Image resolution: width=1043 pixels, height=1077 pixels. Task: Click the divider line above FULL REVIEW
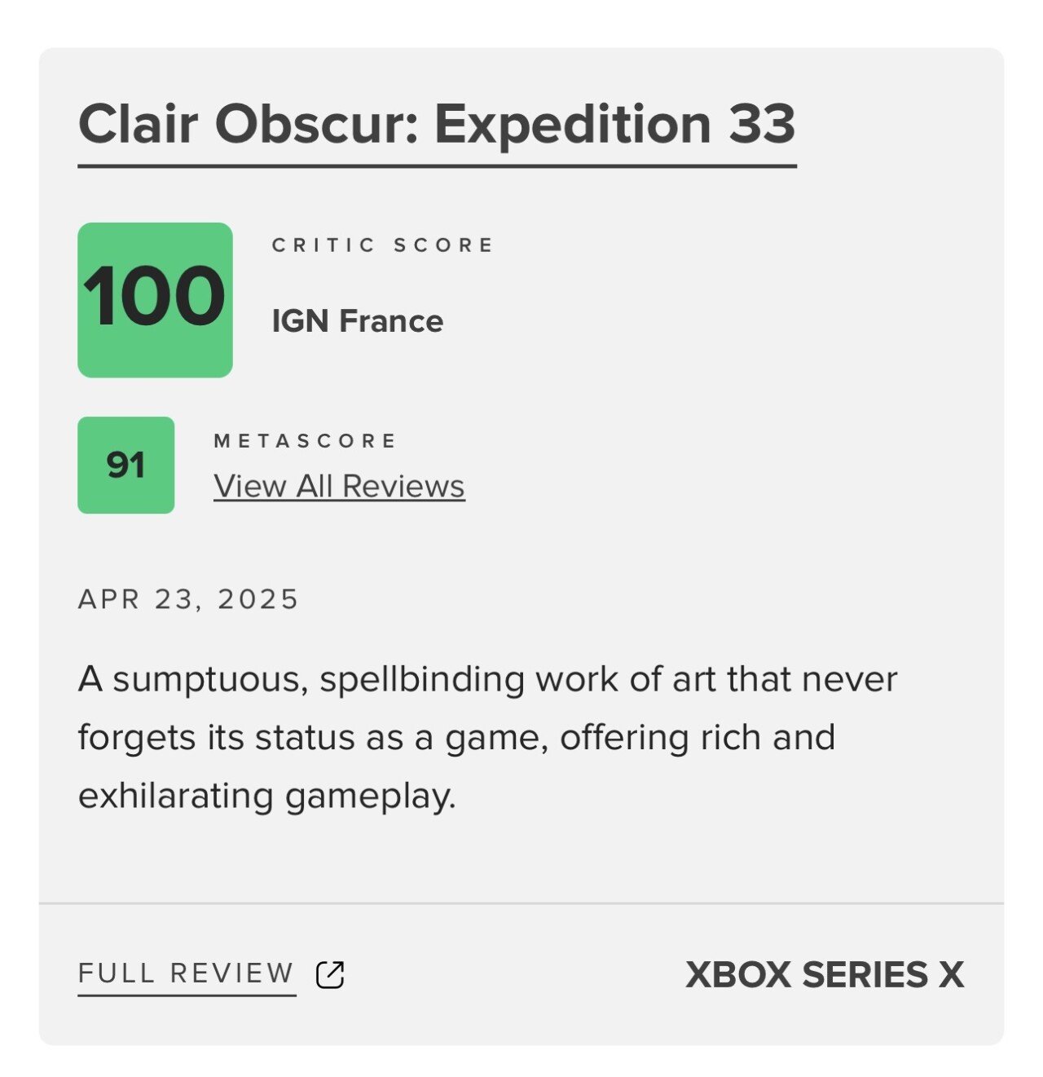tap(521, 903)
